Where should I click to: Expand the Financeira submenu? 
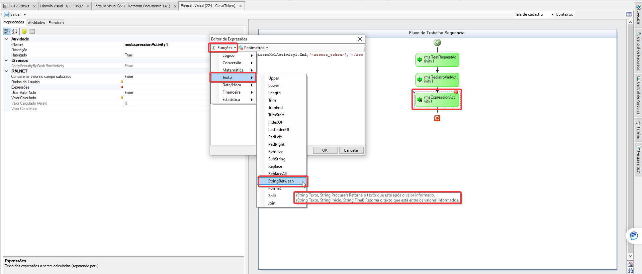tap(234, 92)
